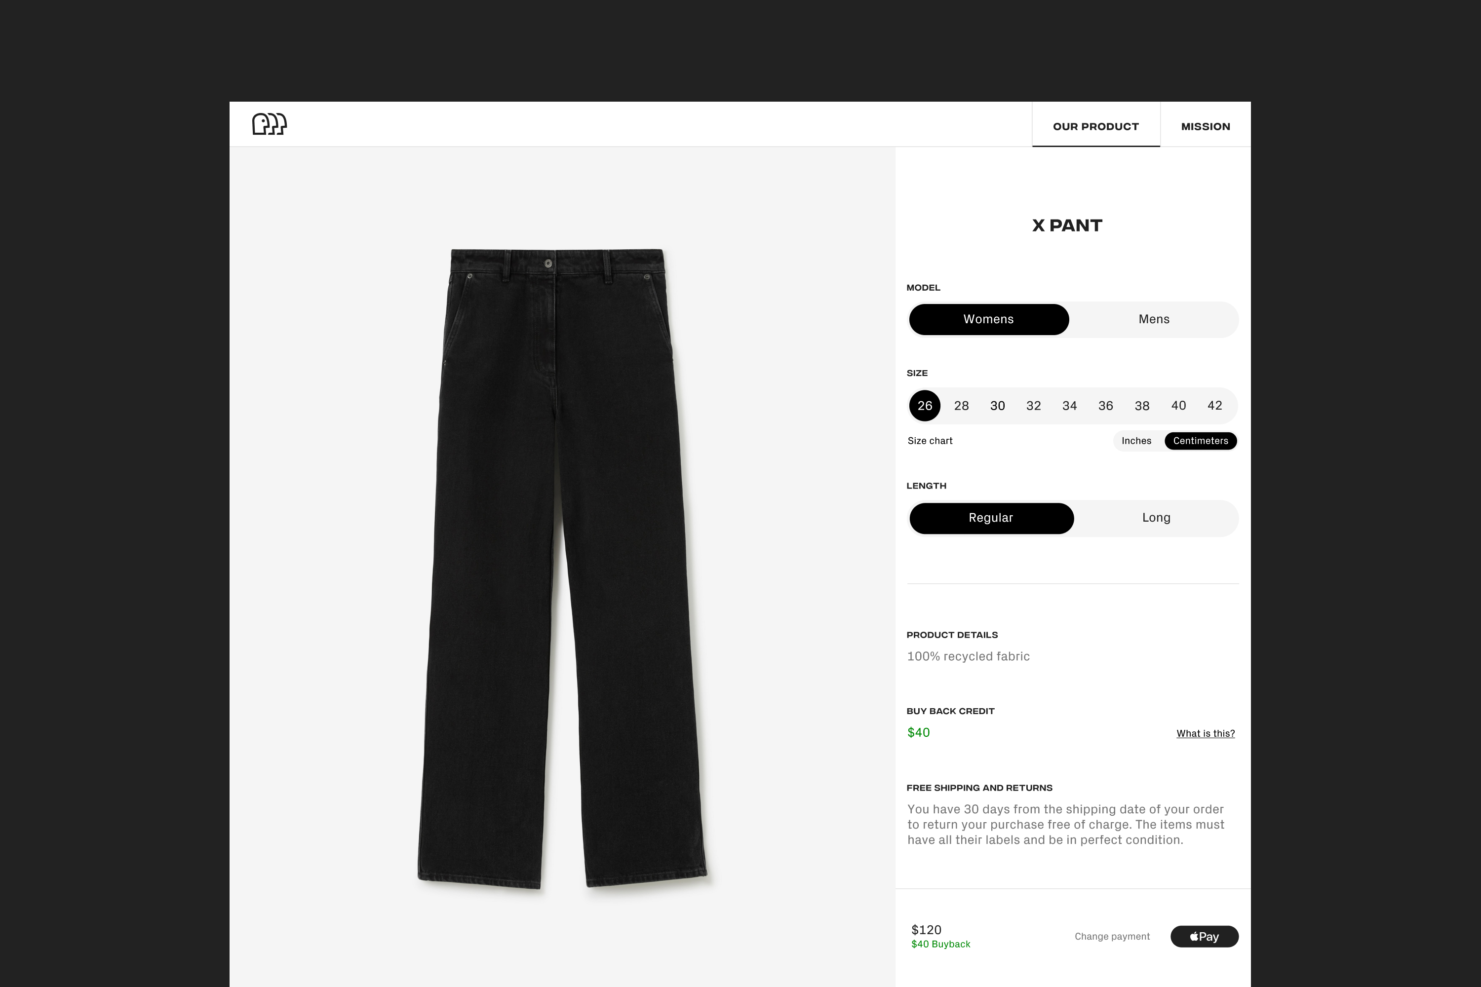The image size is (1481, 987).
Task: Click the What is this? link
Action: point(1205,733)
